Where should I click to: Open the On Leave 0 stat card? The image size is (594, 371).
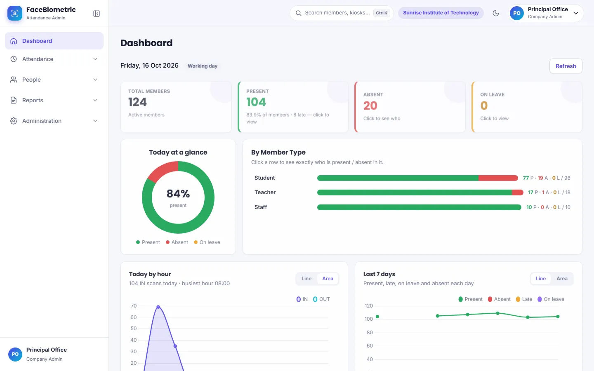tap(527, 107)
